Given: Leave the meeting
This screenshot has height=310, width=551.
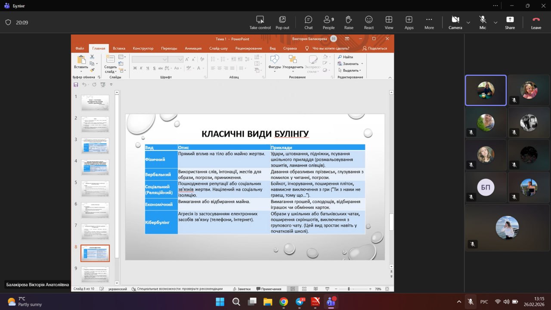Looking at the screenshot, I should (536, 22).
